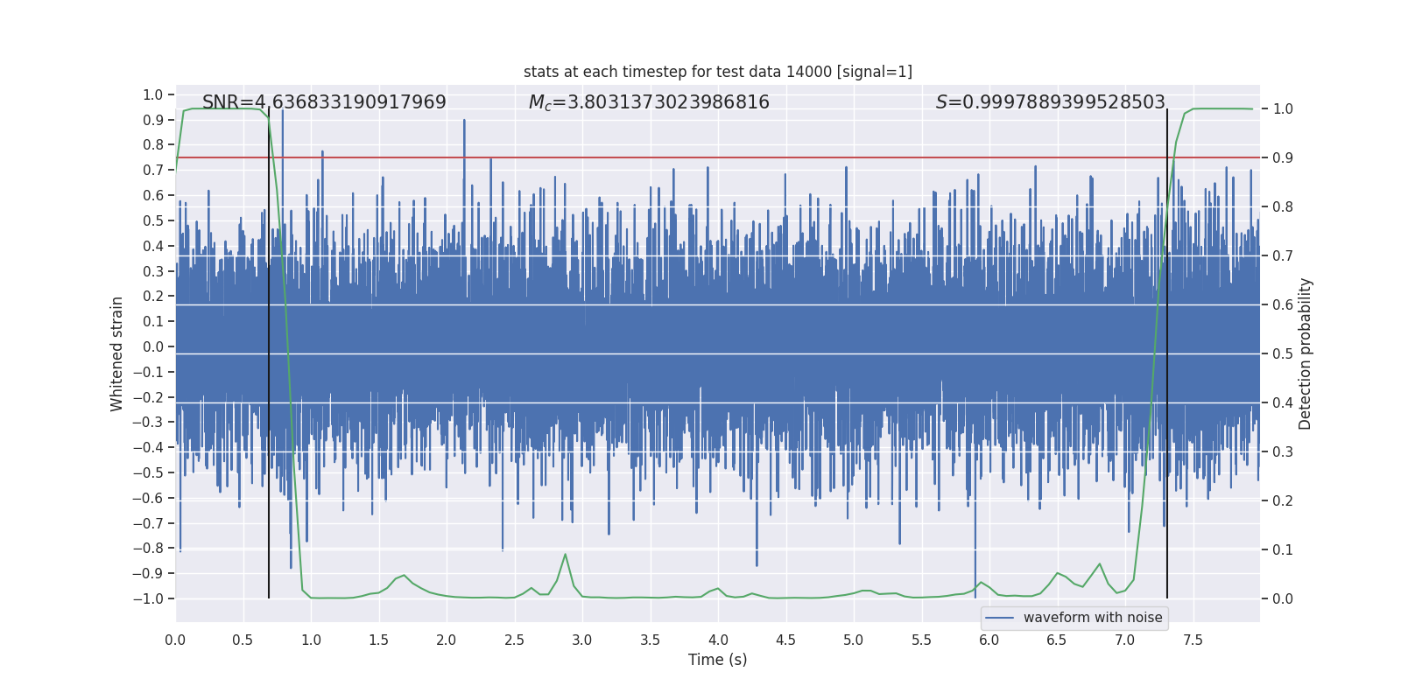
Task: Click the "Time (s)" x-axis label
Action: pyautogui.click(x=717, y=660)
